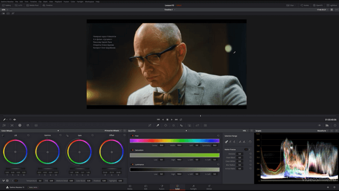Switch to the Color page tab
The height and width of the screenshot is (191, 339).
pos(177,187)
